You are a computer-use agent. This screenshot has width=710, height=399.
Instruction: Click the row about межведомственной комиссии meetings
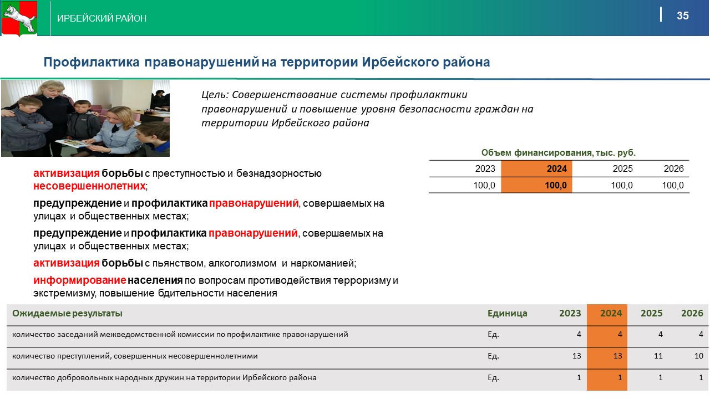tap(180, 335)
